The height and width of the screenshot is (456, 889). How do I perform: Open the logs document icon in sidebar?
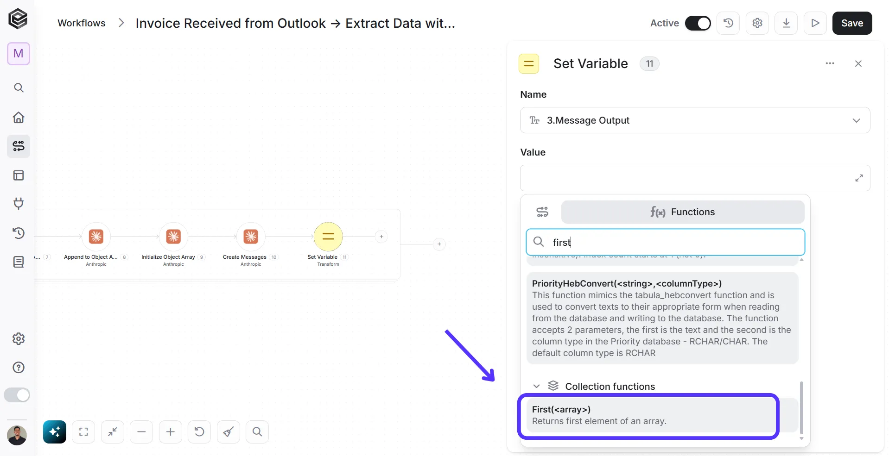pyautogui.click(x=19, y=262)
